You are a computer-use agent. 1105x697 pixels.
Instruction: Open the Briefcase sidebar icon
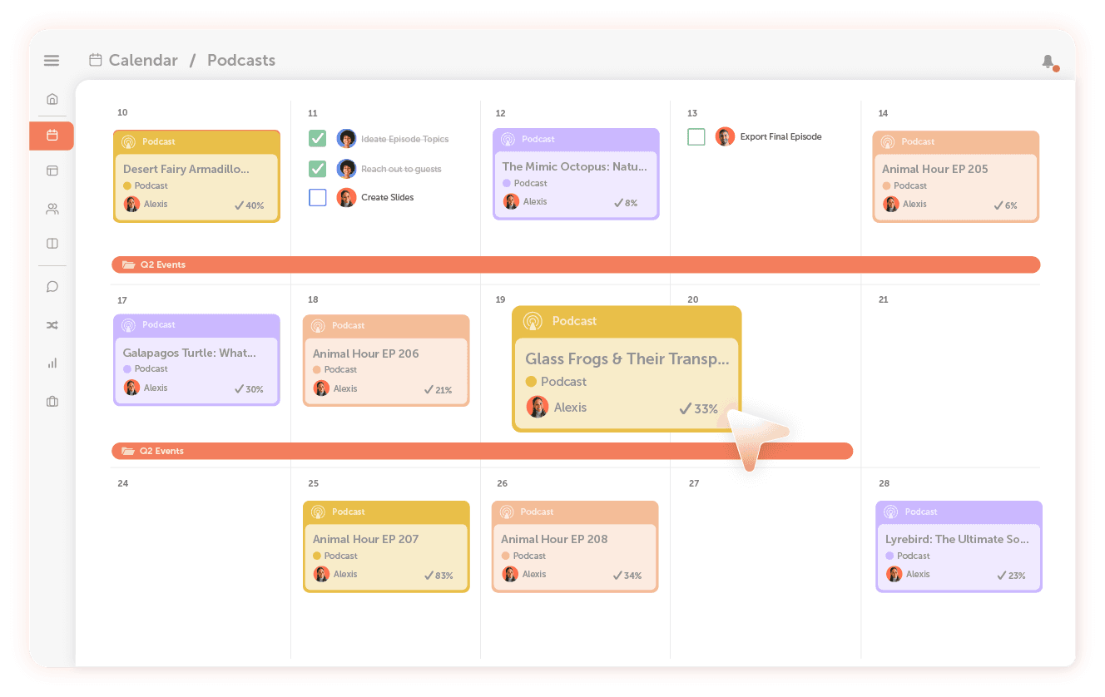pyautogui.click(x=52, y=401)
